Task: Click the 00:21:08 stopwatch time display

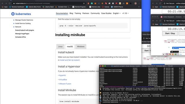Action: point(173,12)
